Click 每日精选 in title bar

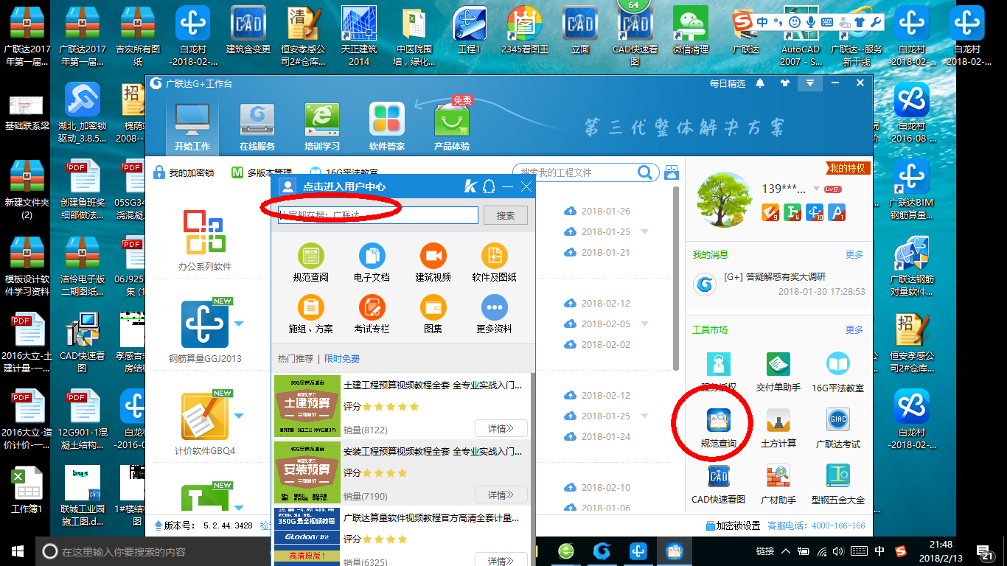728,83
